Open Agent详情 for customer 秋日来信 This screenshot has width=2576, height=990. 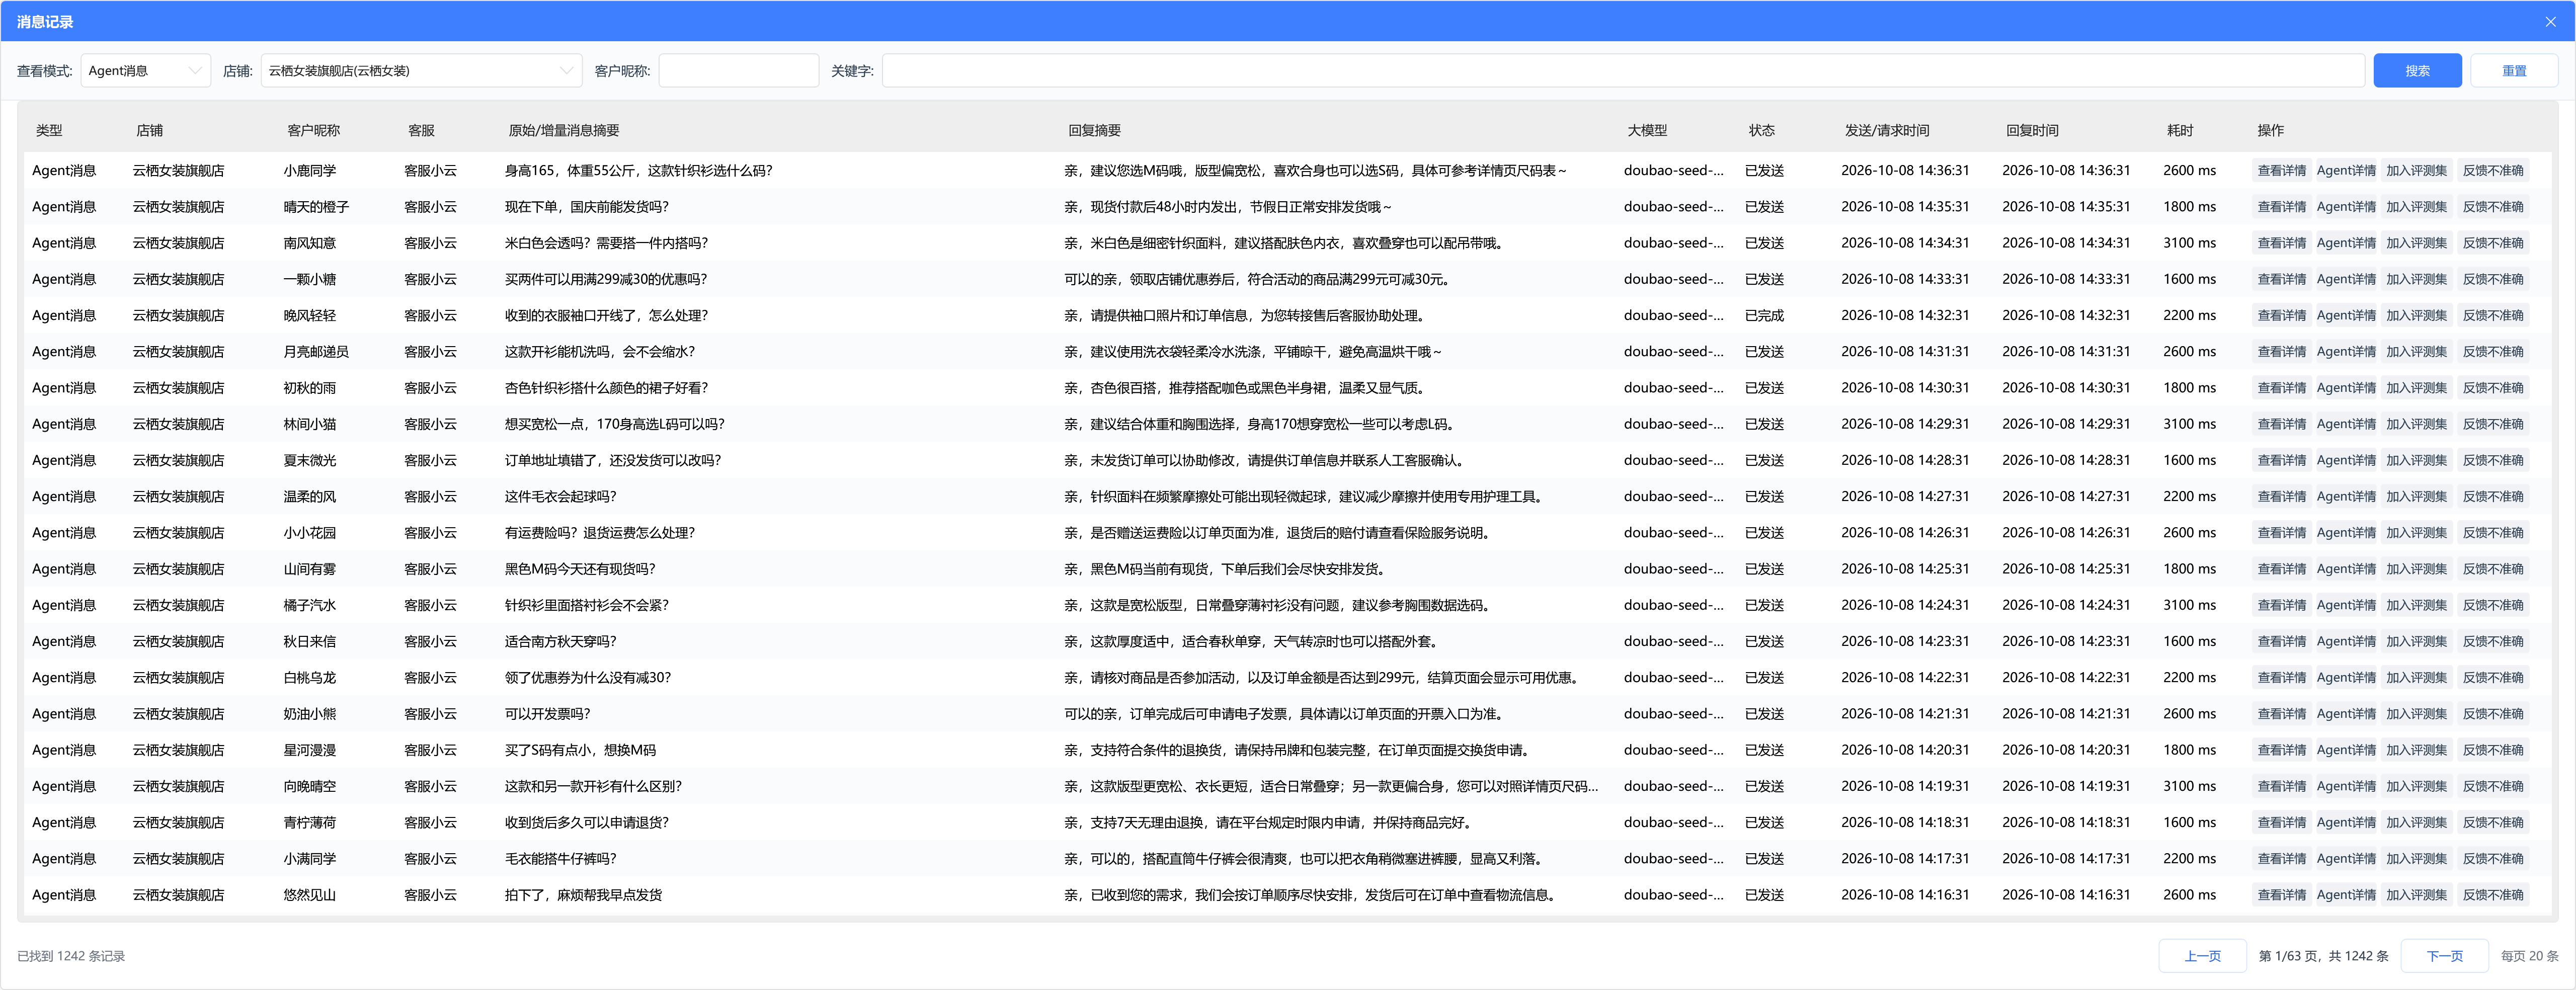pos(2346,641)
